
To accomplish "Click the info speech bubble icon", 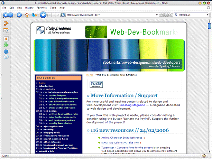I will [x=6, y=57].
